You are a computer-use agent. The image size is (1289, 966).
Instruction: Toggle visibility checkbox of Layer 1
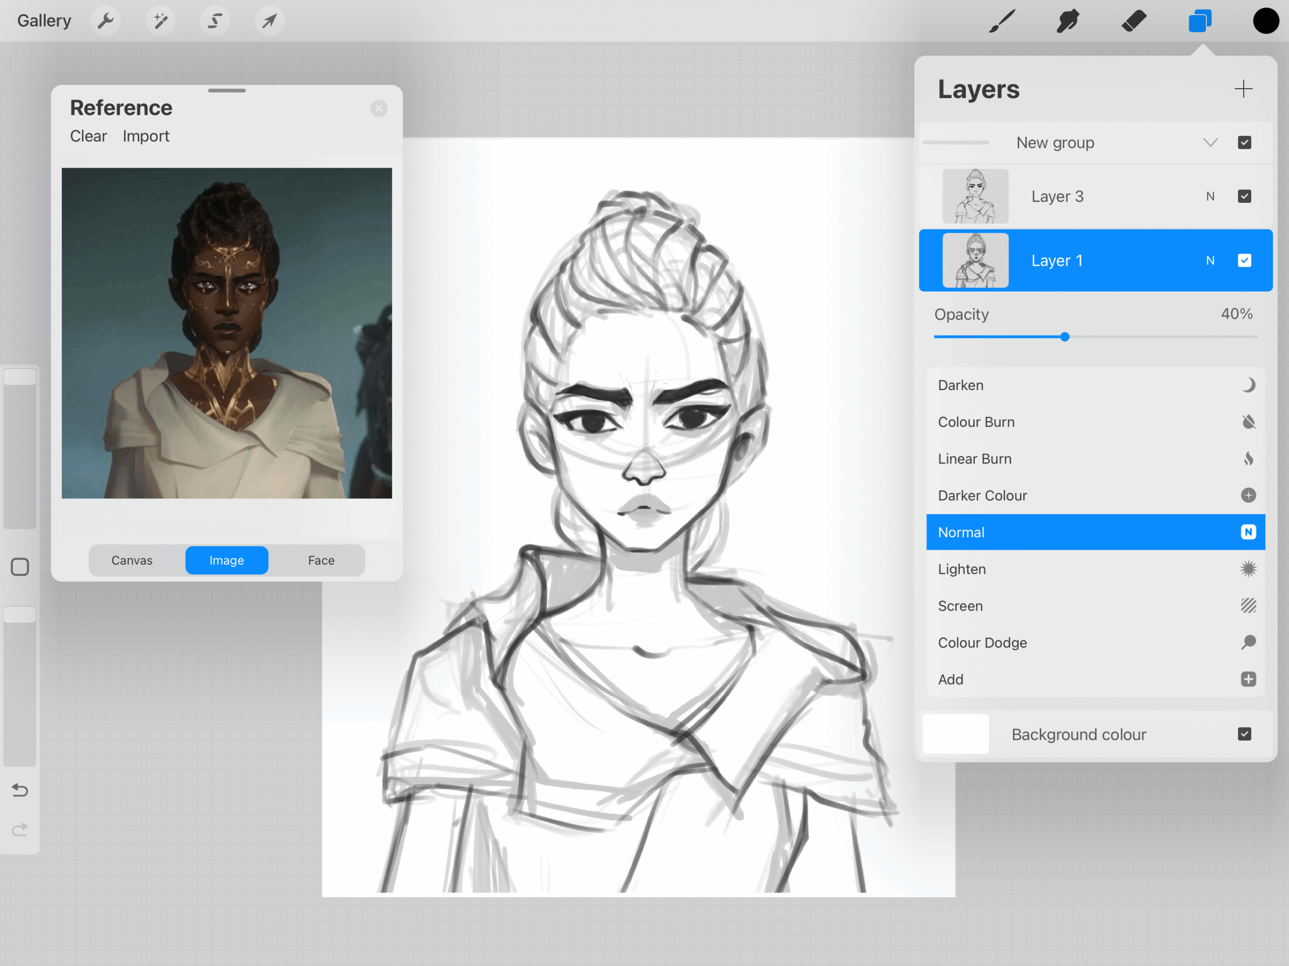click(x=1244, y=260)
